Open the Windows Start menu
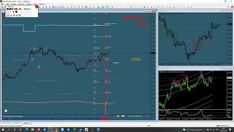 click(x=3, y=129)
